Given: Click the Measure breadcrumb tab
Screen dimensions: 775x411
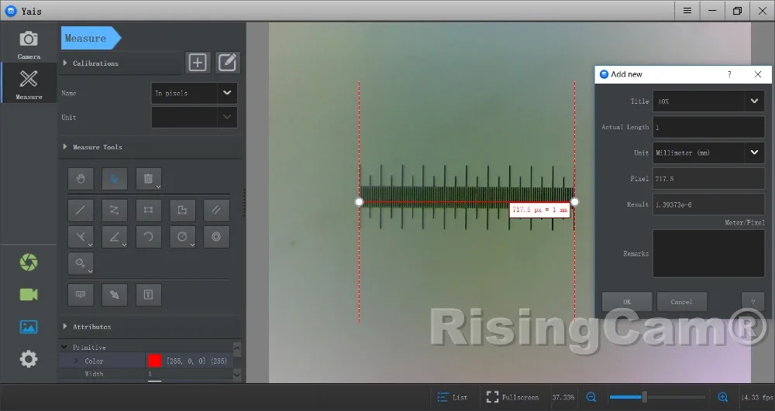Looking at the screenshot, I should point(91,38).
